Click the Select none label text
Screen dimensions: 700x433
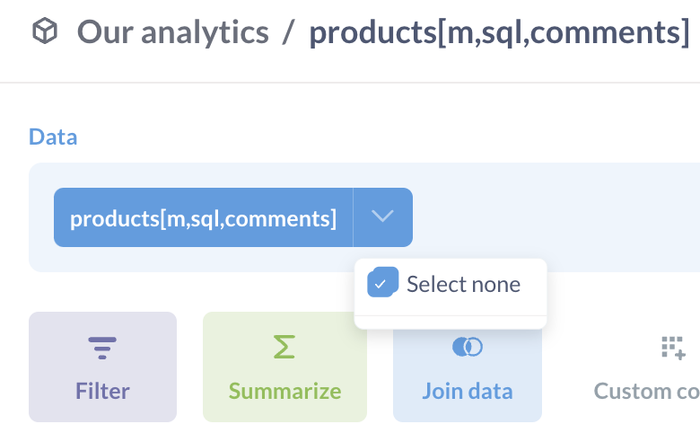pyautogui.click(x=463, y=284)
